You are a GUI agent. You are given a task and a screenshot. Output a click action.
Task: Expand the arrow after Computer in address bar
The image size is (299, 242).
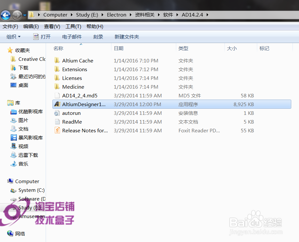72,15
